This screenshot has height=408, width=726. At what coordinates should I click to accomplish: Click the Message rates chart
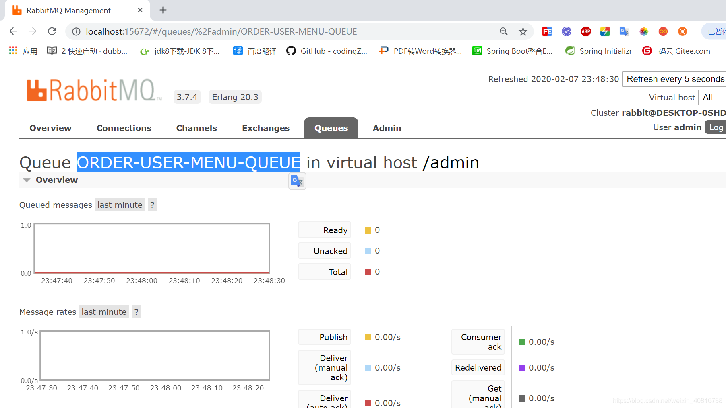tap(155, 356)
